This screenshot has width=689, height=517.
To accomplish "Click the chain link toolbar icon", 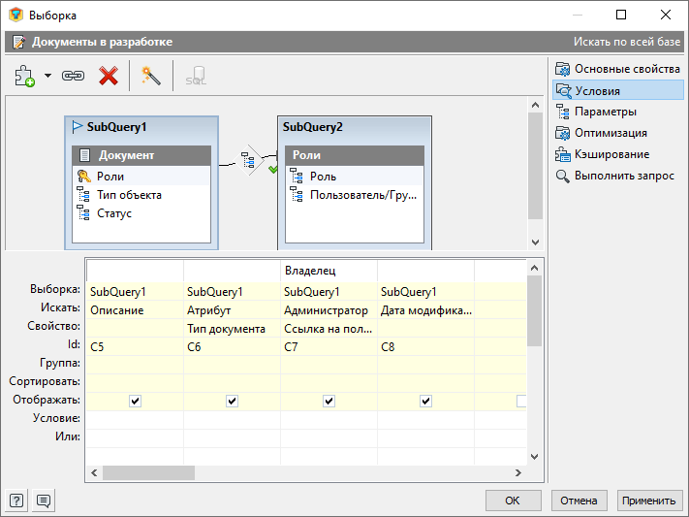I will pyautogui.click(x=74, y=76).
